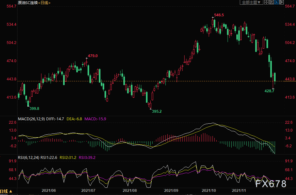The width and height of the screenshot is (296, 195).
Task: Click the 395.2 low price marker
Action: click(157, 111)
